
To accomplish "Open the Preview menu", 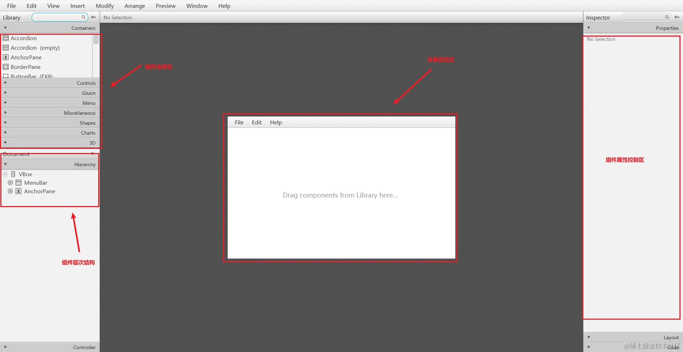I will (x=165, y=6).
